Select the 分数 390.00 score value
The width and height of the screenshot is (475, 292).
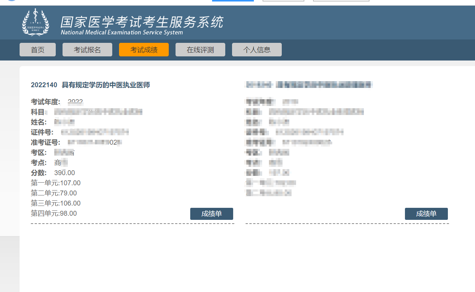[x=64, y=173]
